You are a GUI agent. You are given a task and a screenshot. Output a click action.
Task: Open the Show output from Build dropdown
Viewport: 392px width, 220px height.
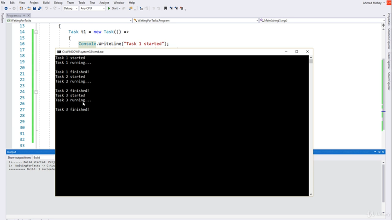coord(44,157)
